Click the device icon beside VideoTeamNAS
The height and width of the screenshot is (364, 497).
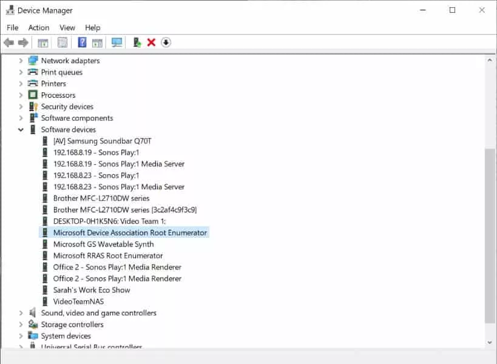click(x=45, y=302)
